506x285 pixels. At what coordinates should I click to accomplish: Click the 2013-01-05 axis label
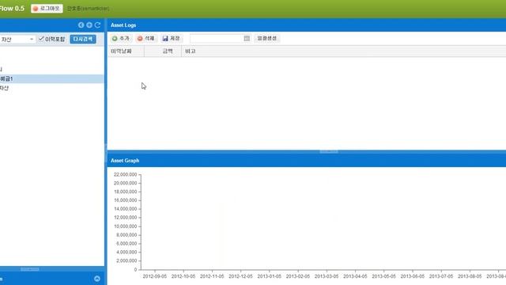[270, 276]
